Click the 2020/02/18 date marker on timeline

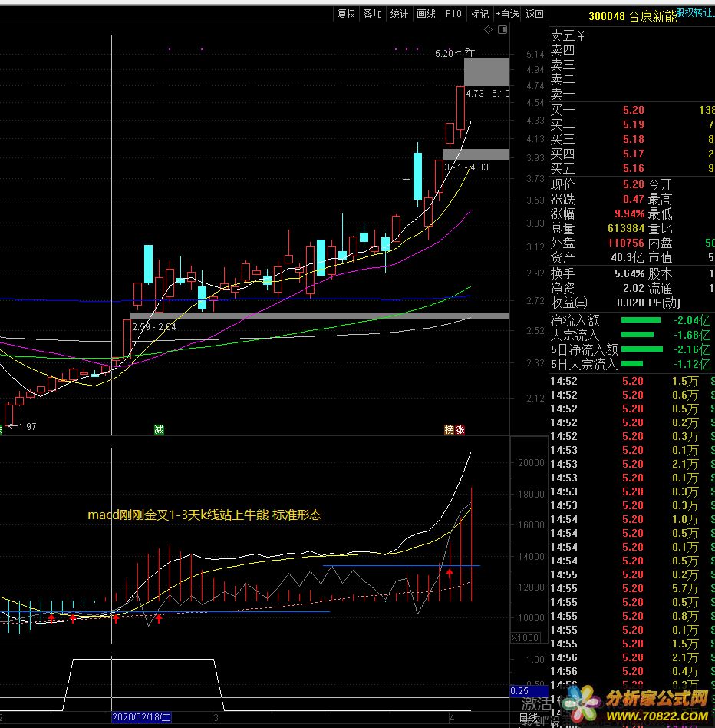(140, 716)
